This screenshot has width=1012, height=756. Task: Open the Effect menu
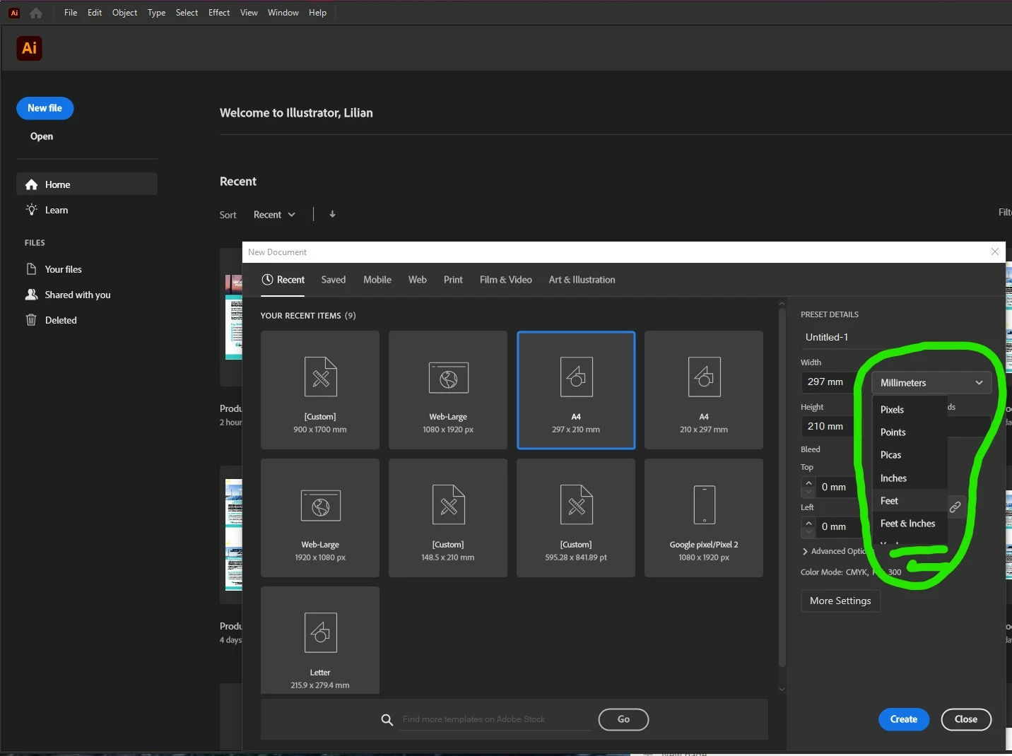[x=219, y=13]
